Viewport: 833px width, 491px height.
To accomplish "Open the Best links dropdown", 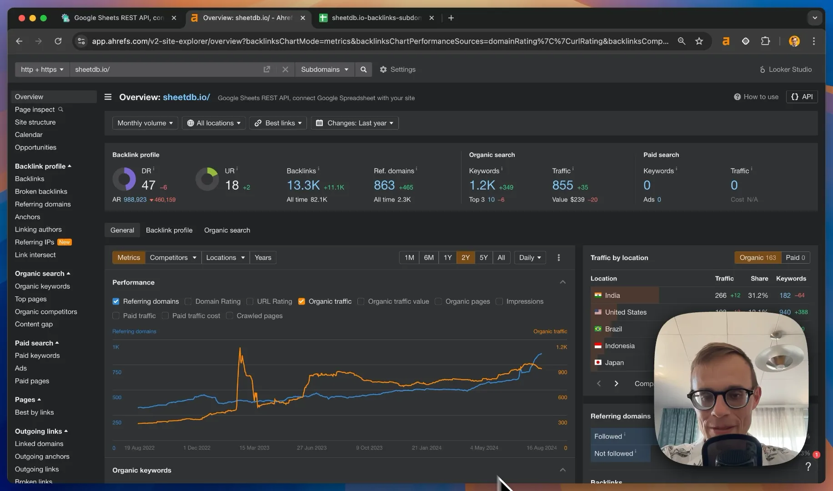I will click(x=278, y=123).
